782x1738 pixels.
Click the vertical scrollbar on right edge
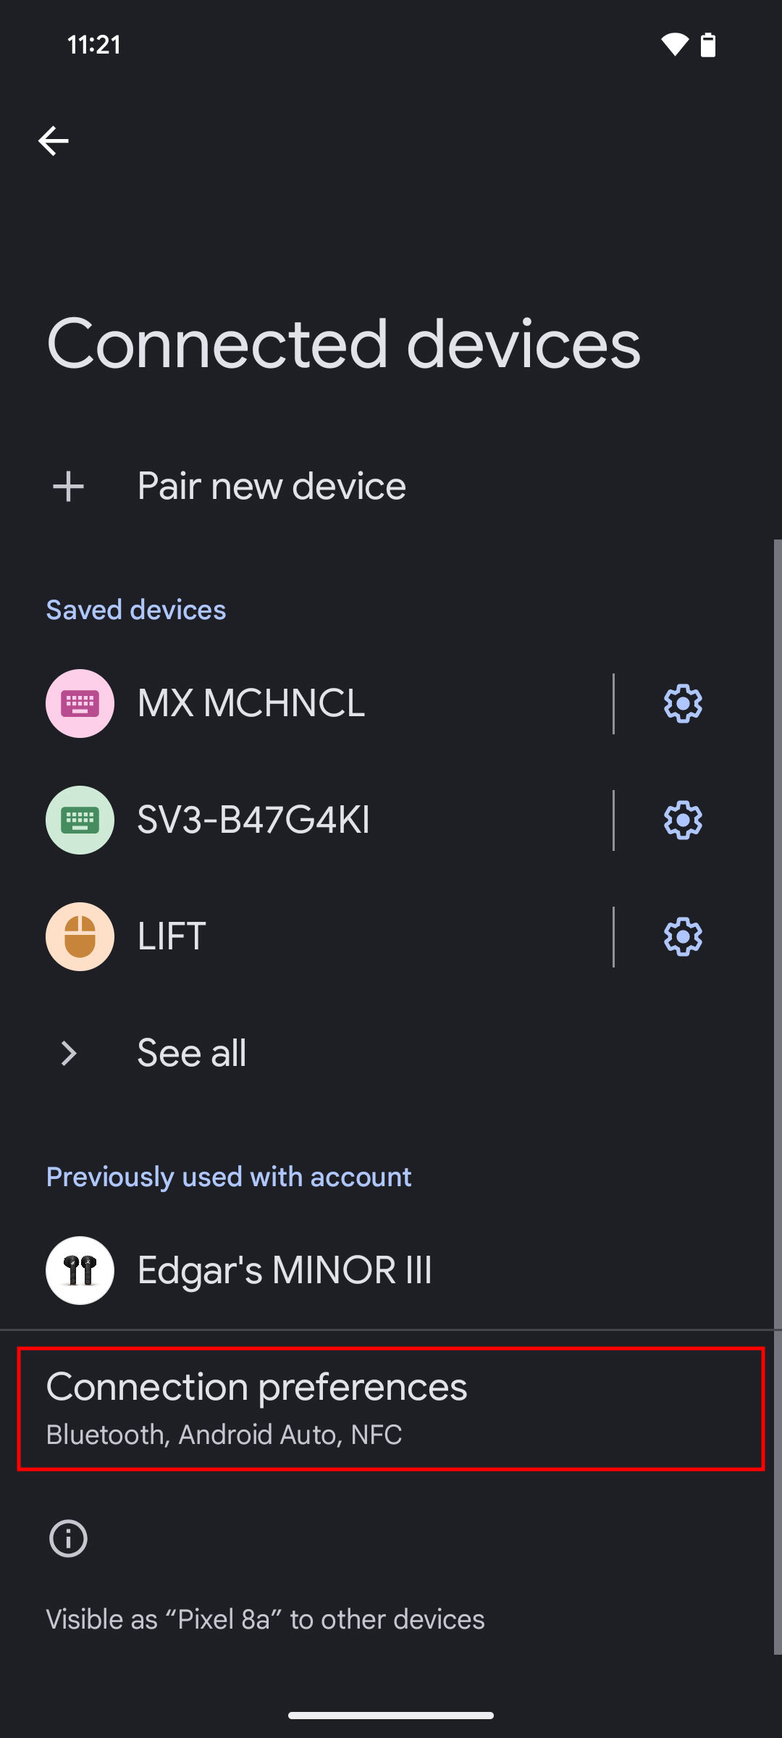(x=778, y=1086)
